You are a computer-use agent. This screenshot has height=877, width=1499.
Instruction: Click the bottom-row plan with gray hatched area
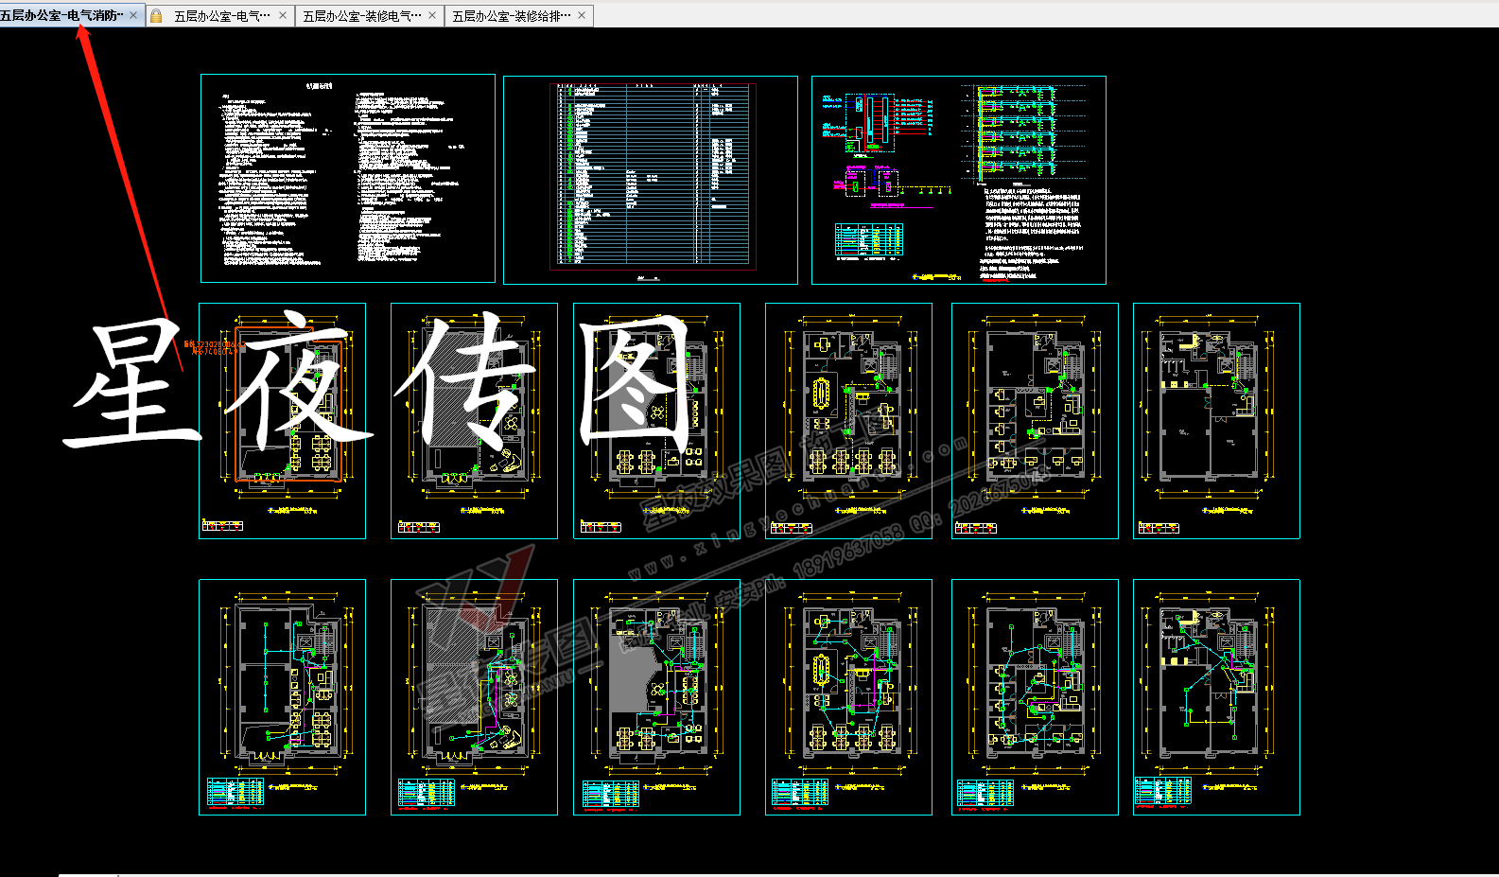coord(474,697)
